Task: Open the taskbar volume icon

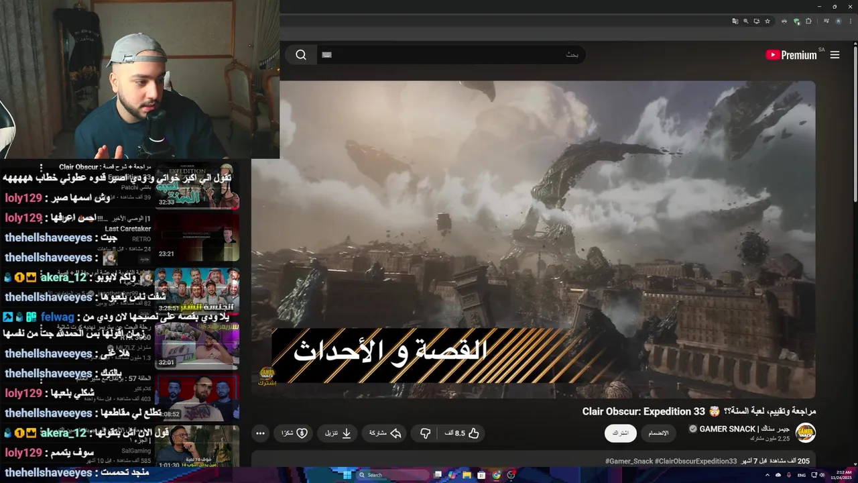Action: click(822, 475)
